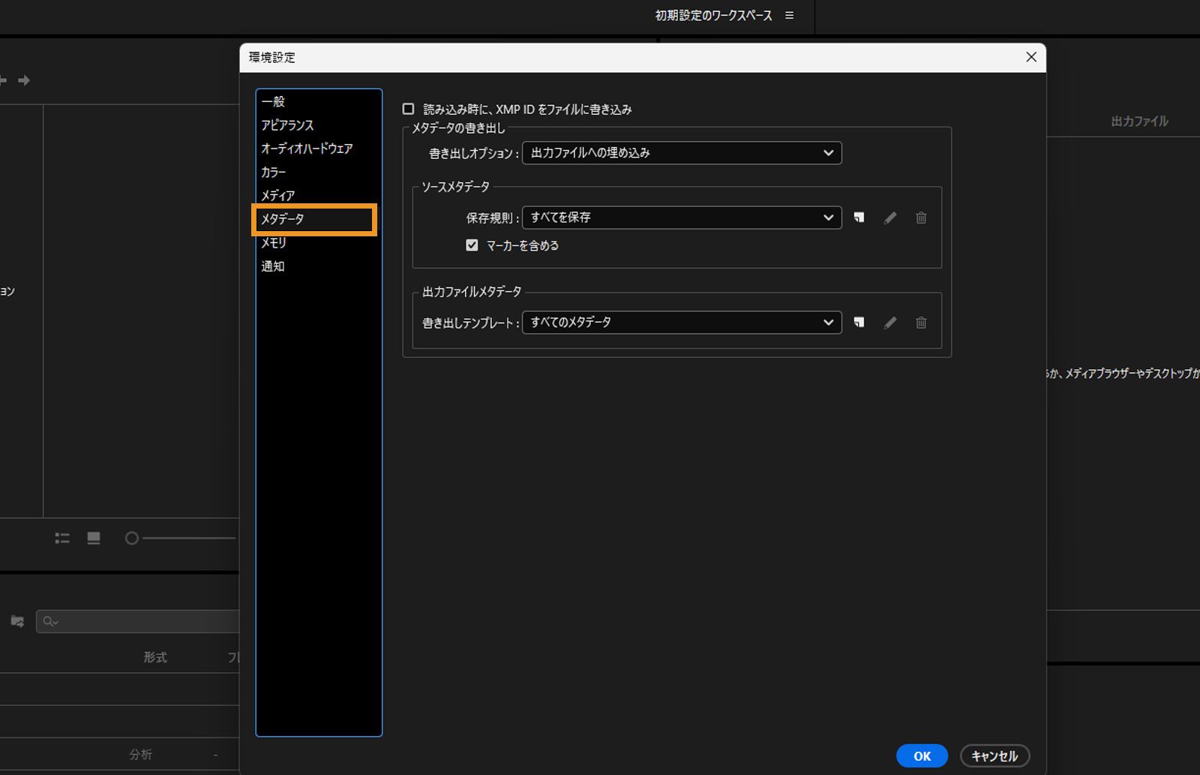Switch to thumbnail view in background panel
The width and height of the screenshot is (1200, 775).
(94, 538)
